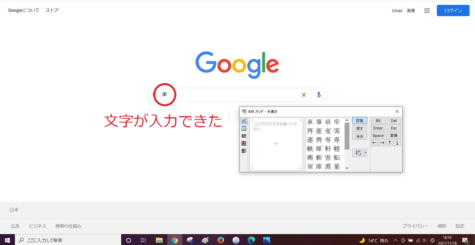Click the 戻す undo stroke button
Image resolution: width=475 pixels, height=245 pixels.
click(x=360, y=128)
